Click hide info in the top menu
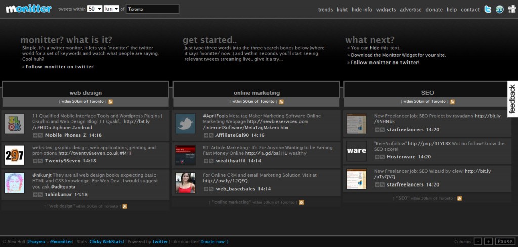Viewport: 518px width, 247px height. pyautogui.click(x=362, y=10)
